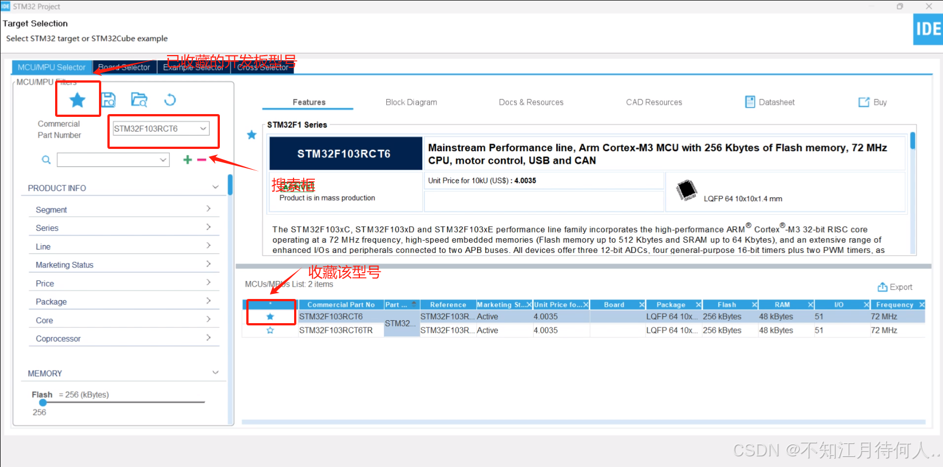Click the LQFP 64 chip package image
Image resolution: width=943 pixels, height=467 pixels.
coord(687,190)
